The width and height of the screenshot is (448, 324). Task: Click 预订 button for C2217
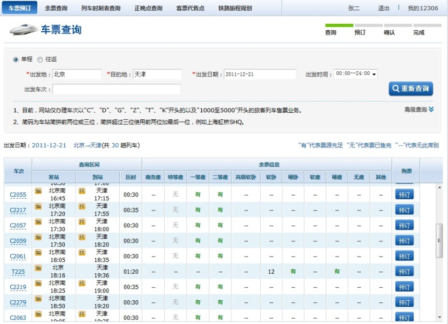click(404, 210)
